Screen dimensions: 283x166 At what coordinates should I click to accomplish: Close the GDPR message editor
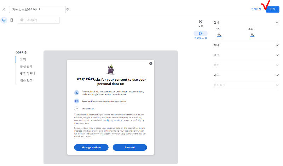click(x=4, y=10)
